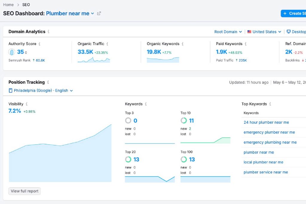Click the Create SEO project button
The height and width of the screenshot is (204, 306).
(293, 13)
